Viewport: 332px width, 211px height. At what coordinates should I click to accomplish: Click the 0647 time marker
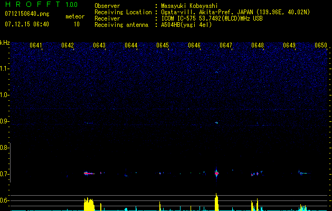[226, 45]
